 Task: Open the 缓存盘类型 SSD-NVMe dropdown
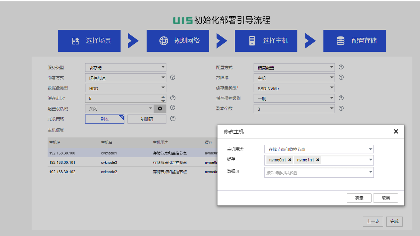294,88
